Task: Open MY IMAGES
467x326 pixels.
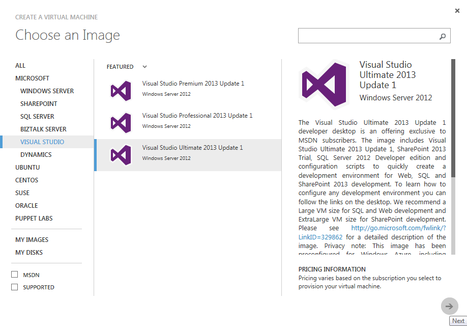Action: click(32, 240)
